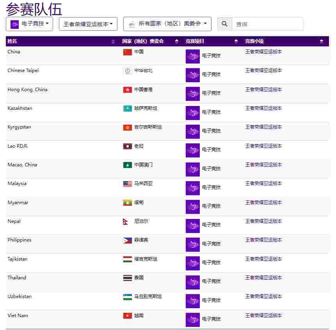The width and height of the screenshot is (336, 330).
Task: Click the Kyrgyzstan flag icon
Action: click(x=128, y=127)
